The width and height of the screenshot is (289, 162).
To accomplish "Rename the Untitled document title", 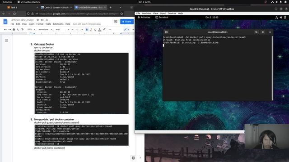I will [22, 20].
